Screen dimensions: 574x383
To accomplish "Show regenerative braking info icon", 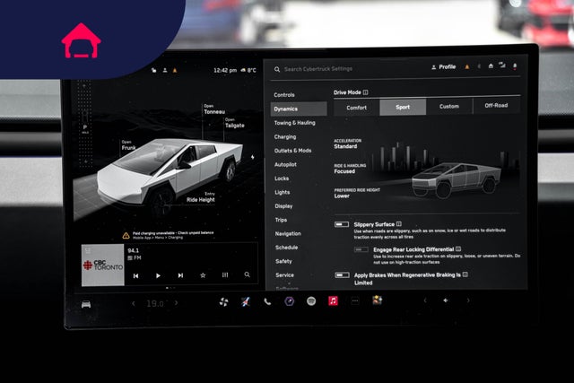I will 465,274.
